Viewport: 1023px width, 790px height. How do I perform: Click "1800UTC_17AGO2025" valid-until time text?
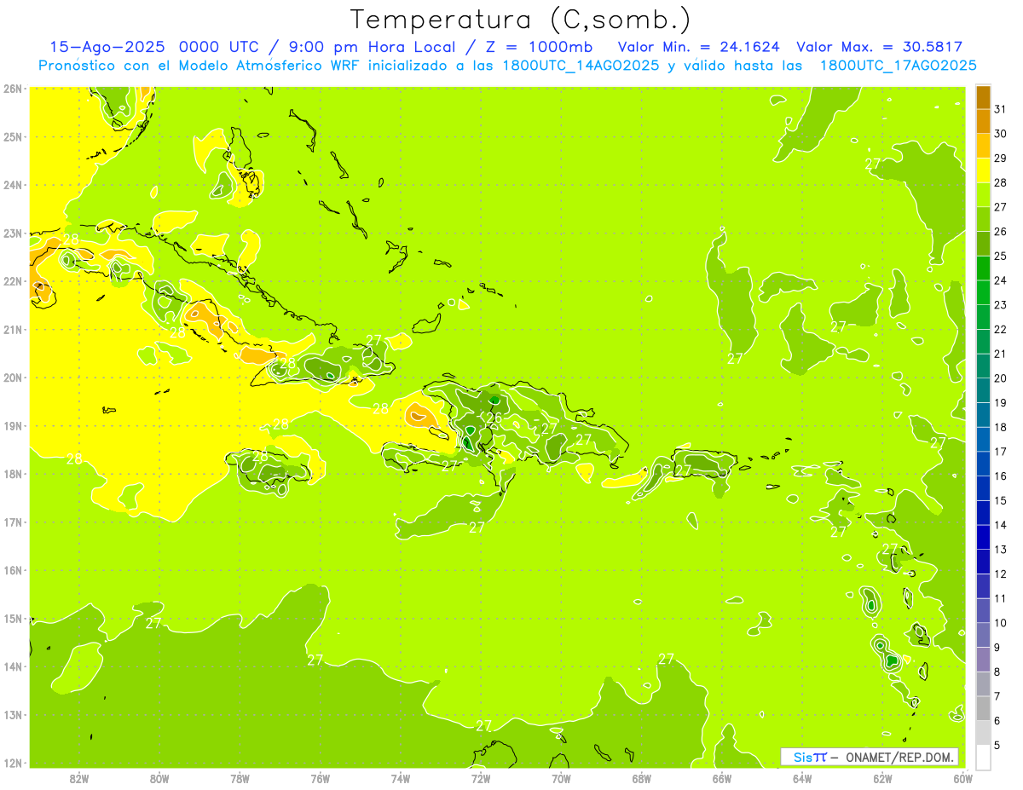click(899, 66)
